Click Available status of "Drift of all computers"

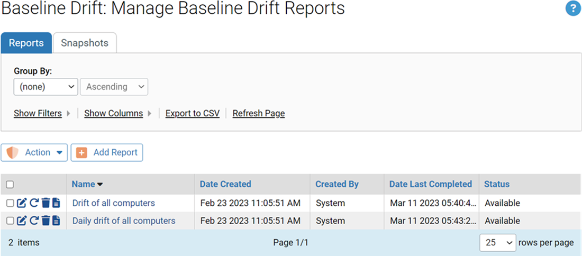click(x=502, y=203)
